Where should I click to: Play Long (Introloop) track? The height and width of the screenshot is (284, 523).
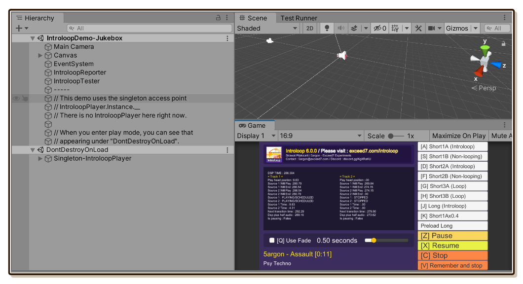click(x=452, y=206)
